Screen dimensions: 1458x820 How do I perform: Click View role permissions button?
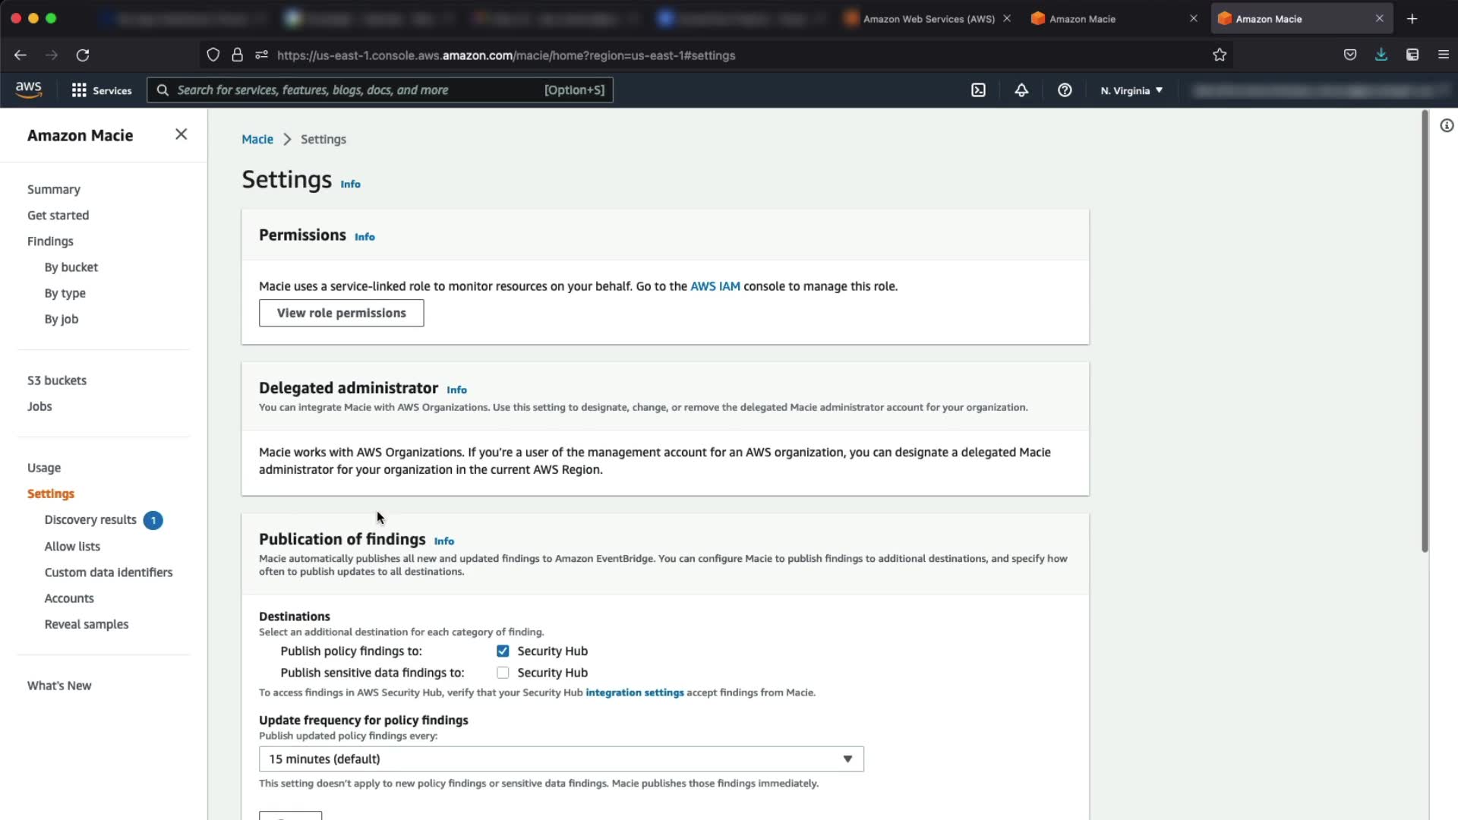pos(341,313)
